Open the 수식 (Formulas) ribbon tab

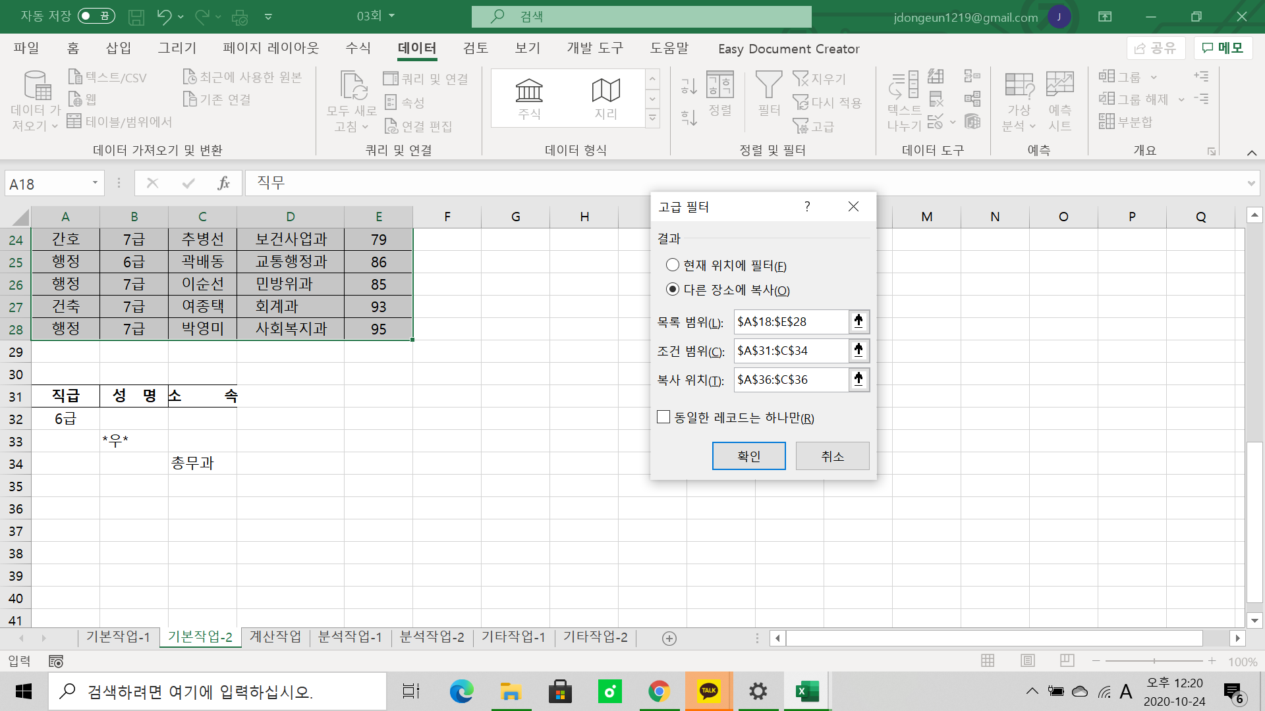coord(358,48)
